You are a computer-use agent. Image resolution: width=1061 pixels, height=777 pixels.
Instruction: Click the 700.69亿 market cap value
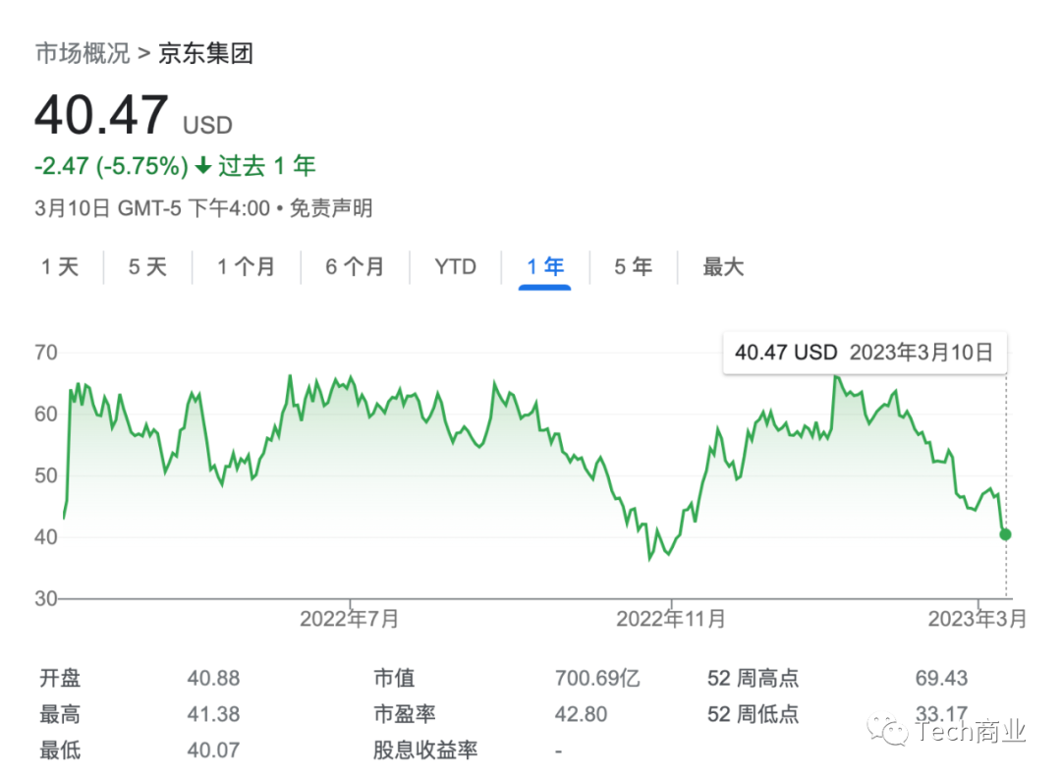point(597,678)
